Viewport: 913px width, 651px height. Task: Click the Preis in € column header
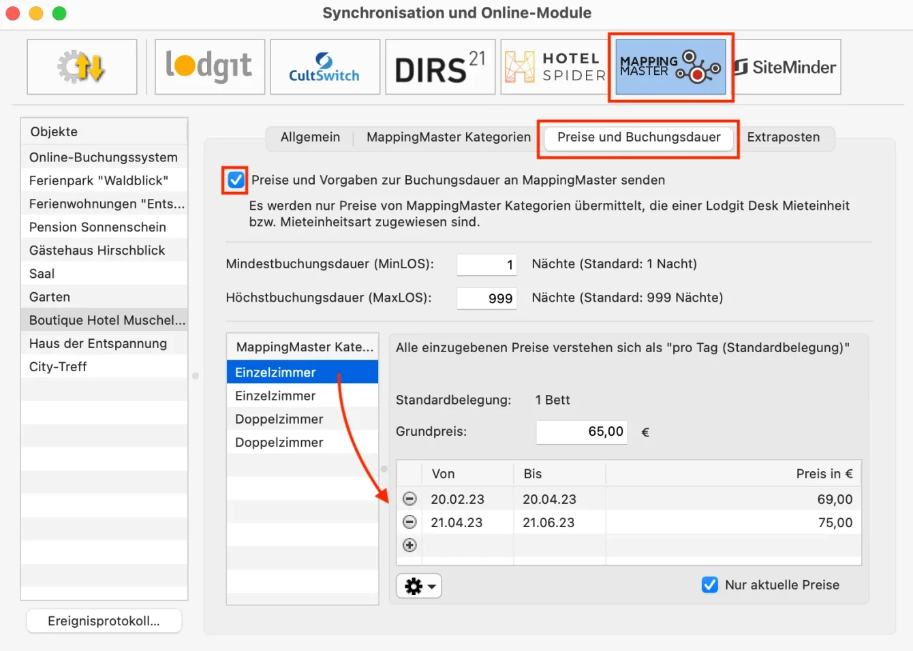[733, 474]
